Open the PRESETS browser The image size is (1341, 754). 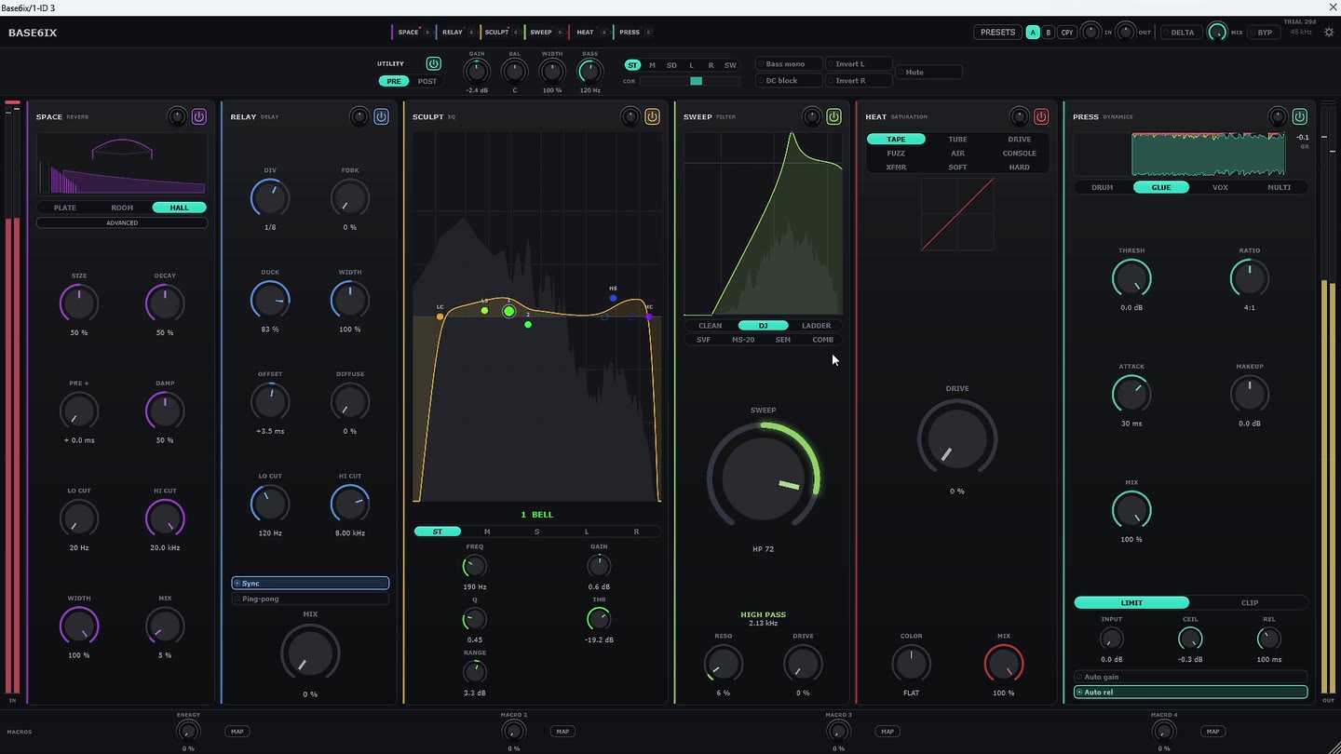pos(997,33)
